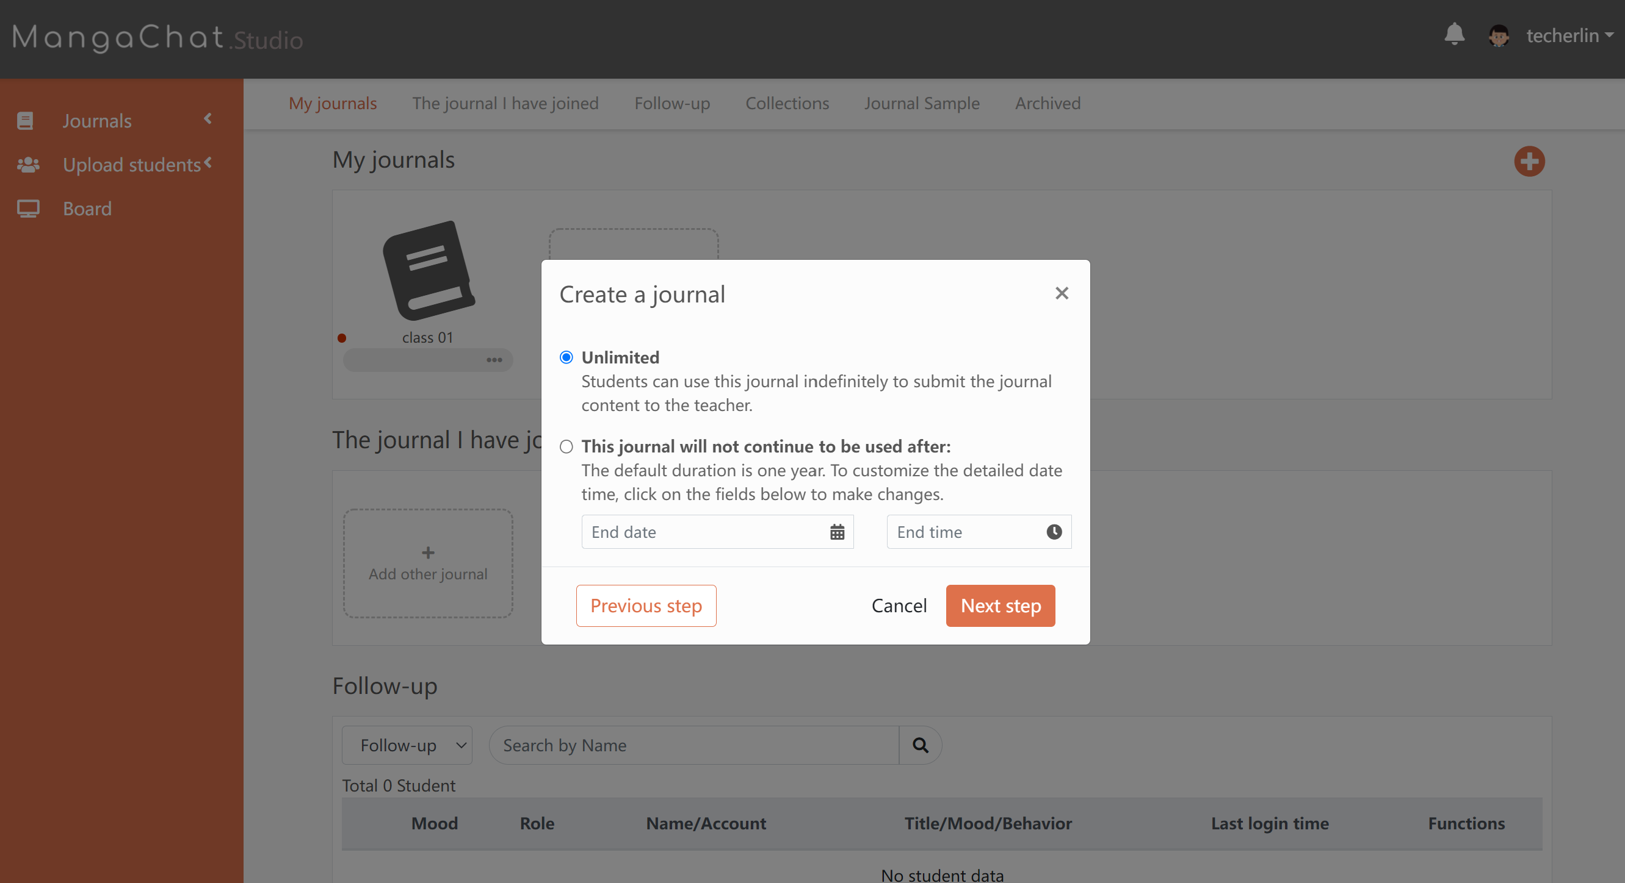Click the Previous step button
This screenshot has height=883, width=1625.
pos(646,606)
